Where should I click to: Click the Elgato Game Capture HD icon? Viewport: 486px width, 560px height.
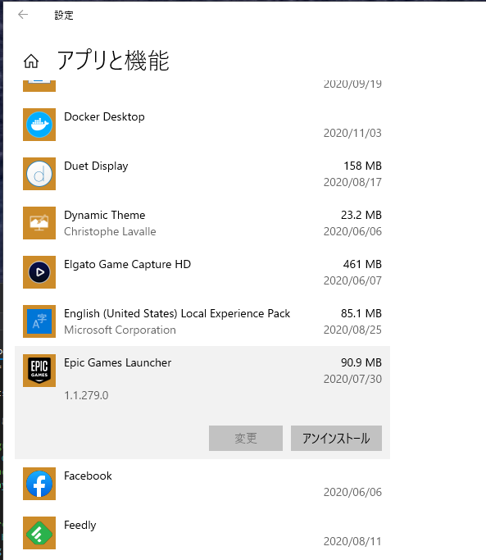[39, 272]
